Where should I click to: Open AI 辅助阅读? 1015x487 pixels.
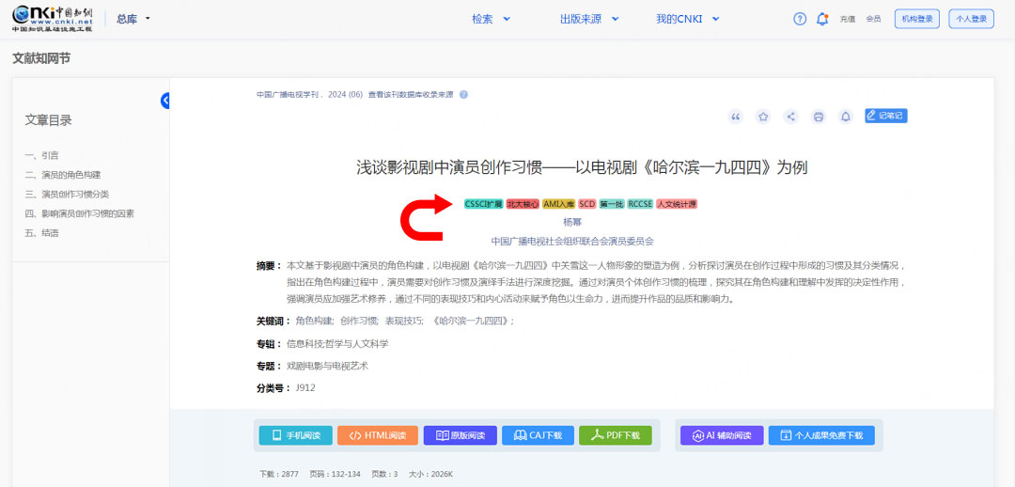pyautogui.click(x=721, y=435)
